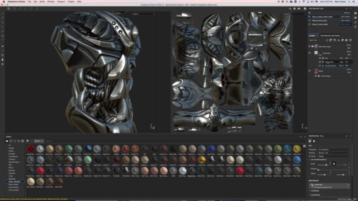
Task: Click the camera render icon above the viewport
Action: click(305, 8)
